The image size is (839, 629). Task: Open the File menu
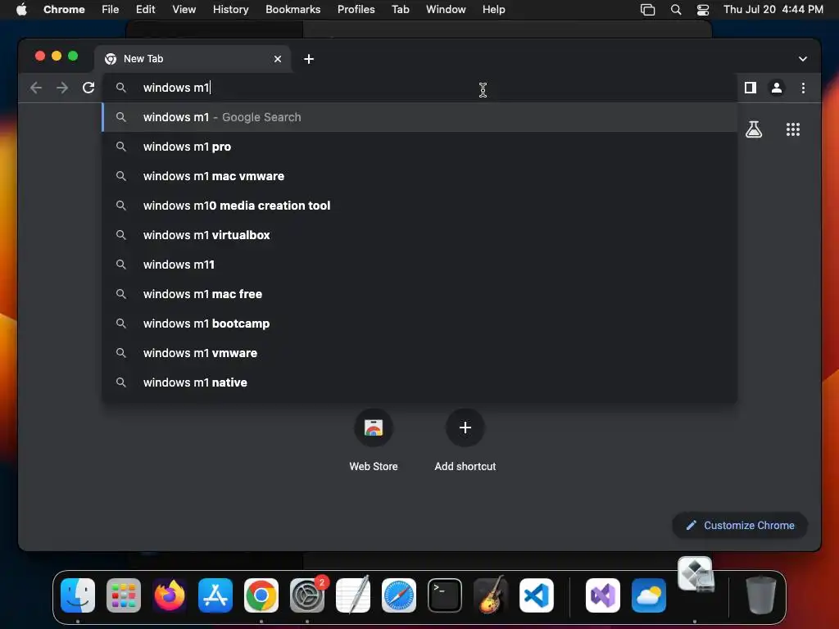tap(111, 10)
